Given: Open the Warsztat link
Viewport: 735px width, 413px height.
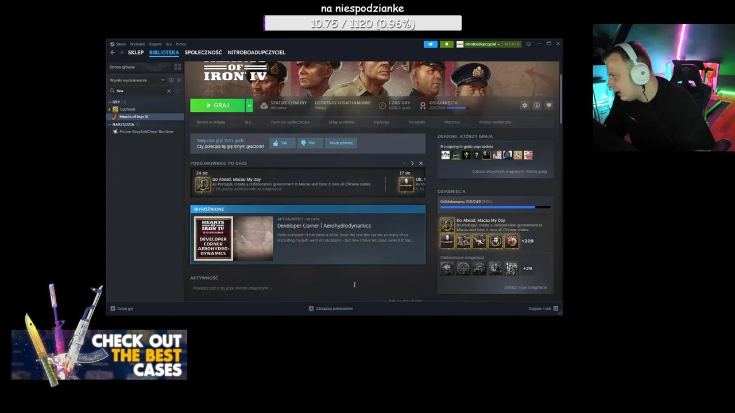Looking at the screenshot, I should click(x=452, y=122).
